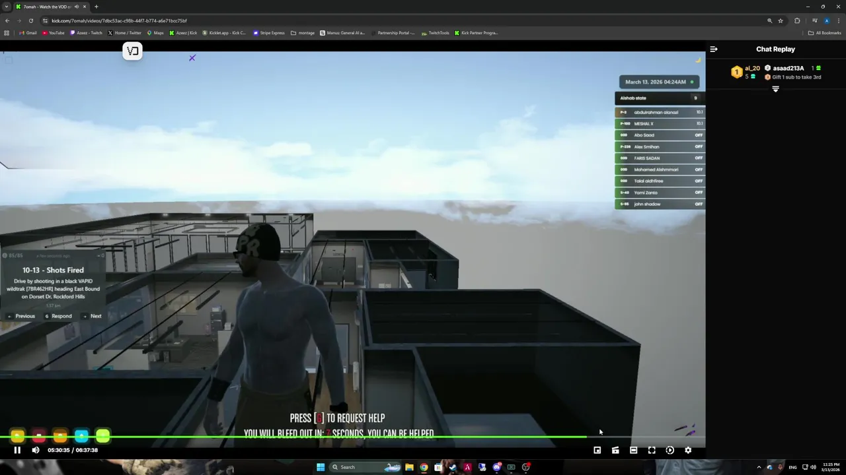Open the Home / Twitter bookmark
The width and height of the screenshot is (846, 475).
click(124, 33)
